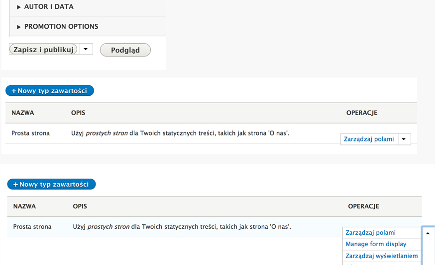Select Prosta strona row in second table
This screenshot has width=435, height=265.
click(32, 227)
